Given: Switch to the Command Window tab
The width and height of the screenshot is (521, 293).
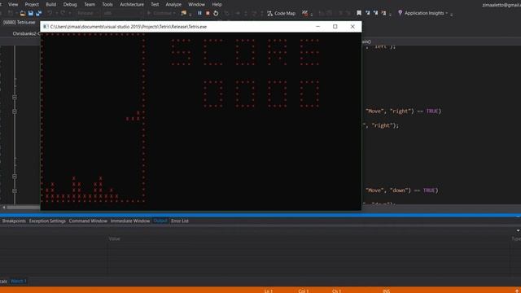Looking at the screenshot, I should coord(88,221).
